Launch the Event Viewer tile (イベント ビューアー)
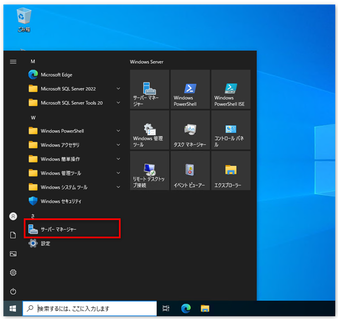The image size is (338, 319). tap(190, 171)
